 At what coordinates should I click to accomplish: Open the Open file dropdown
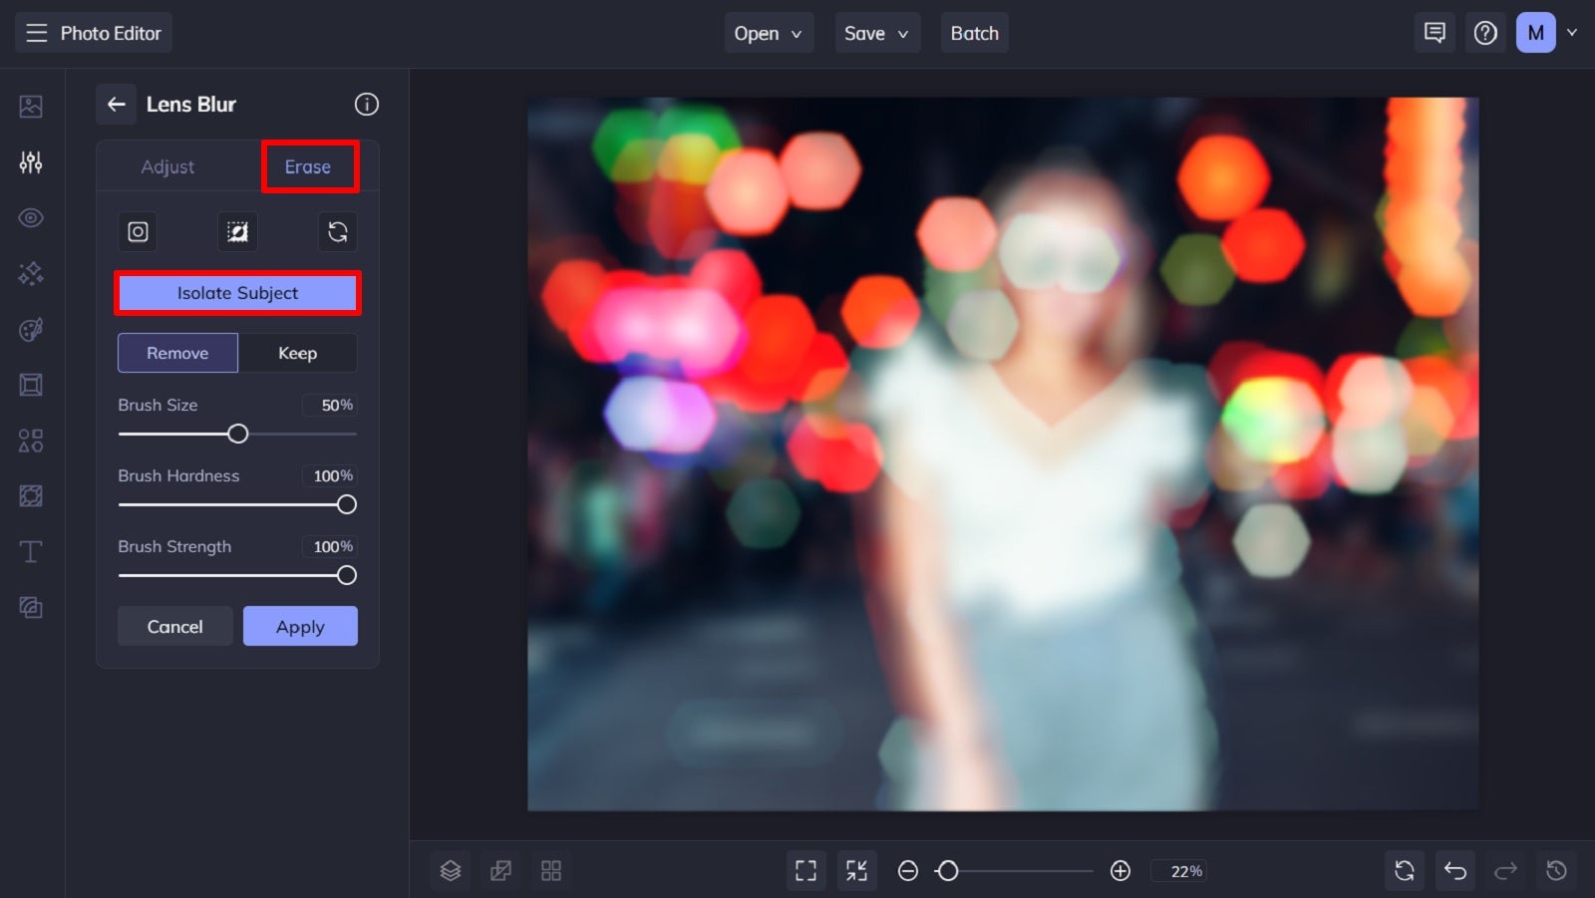768,32
